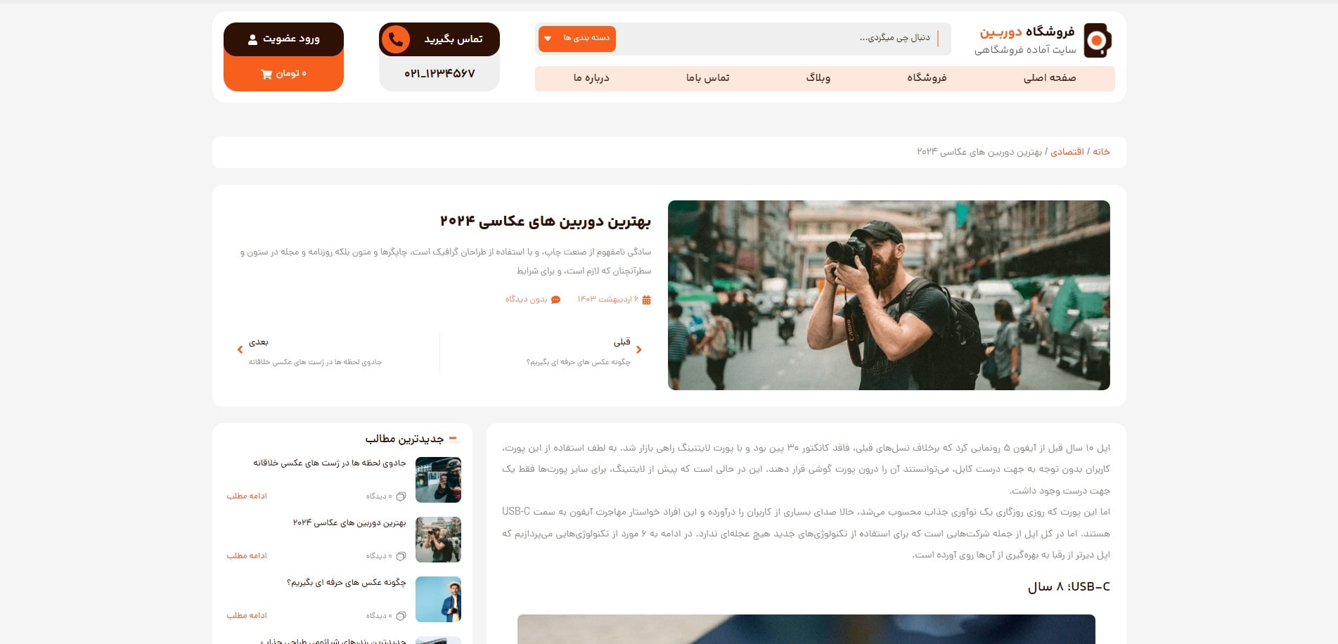Open درباره ما menu item
Screen dimensions: 1338x644
pos(591,78)
